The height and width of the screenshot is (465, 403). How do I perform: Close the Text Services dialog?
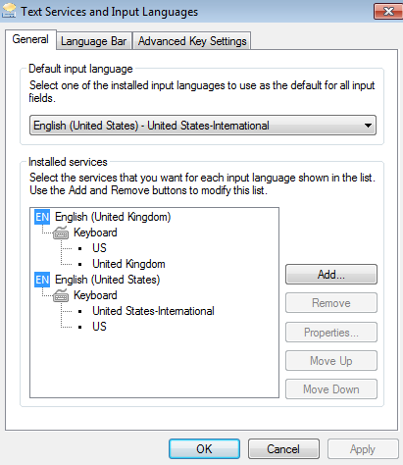click(x=388, y=12)
